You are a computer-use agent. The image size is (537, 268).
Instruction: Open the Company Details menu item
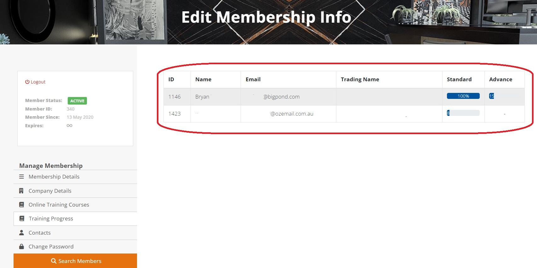pyautogui.click(x=50, y=191)
